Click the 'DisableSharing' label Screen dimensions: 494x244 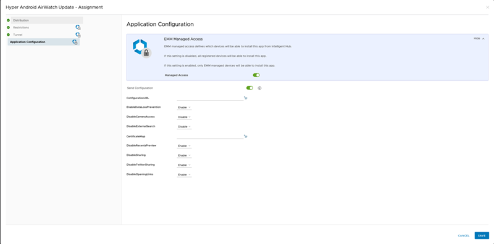coord(136,155)
